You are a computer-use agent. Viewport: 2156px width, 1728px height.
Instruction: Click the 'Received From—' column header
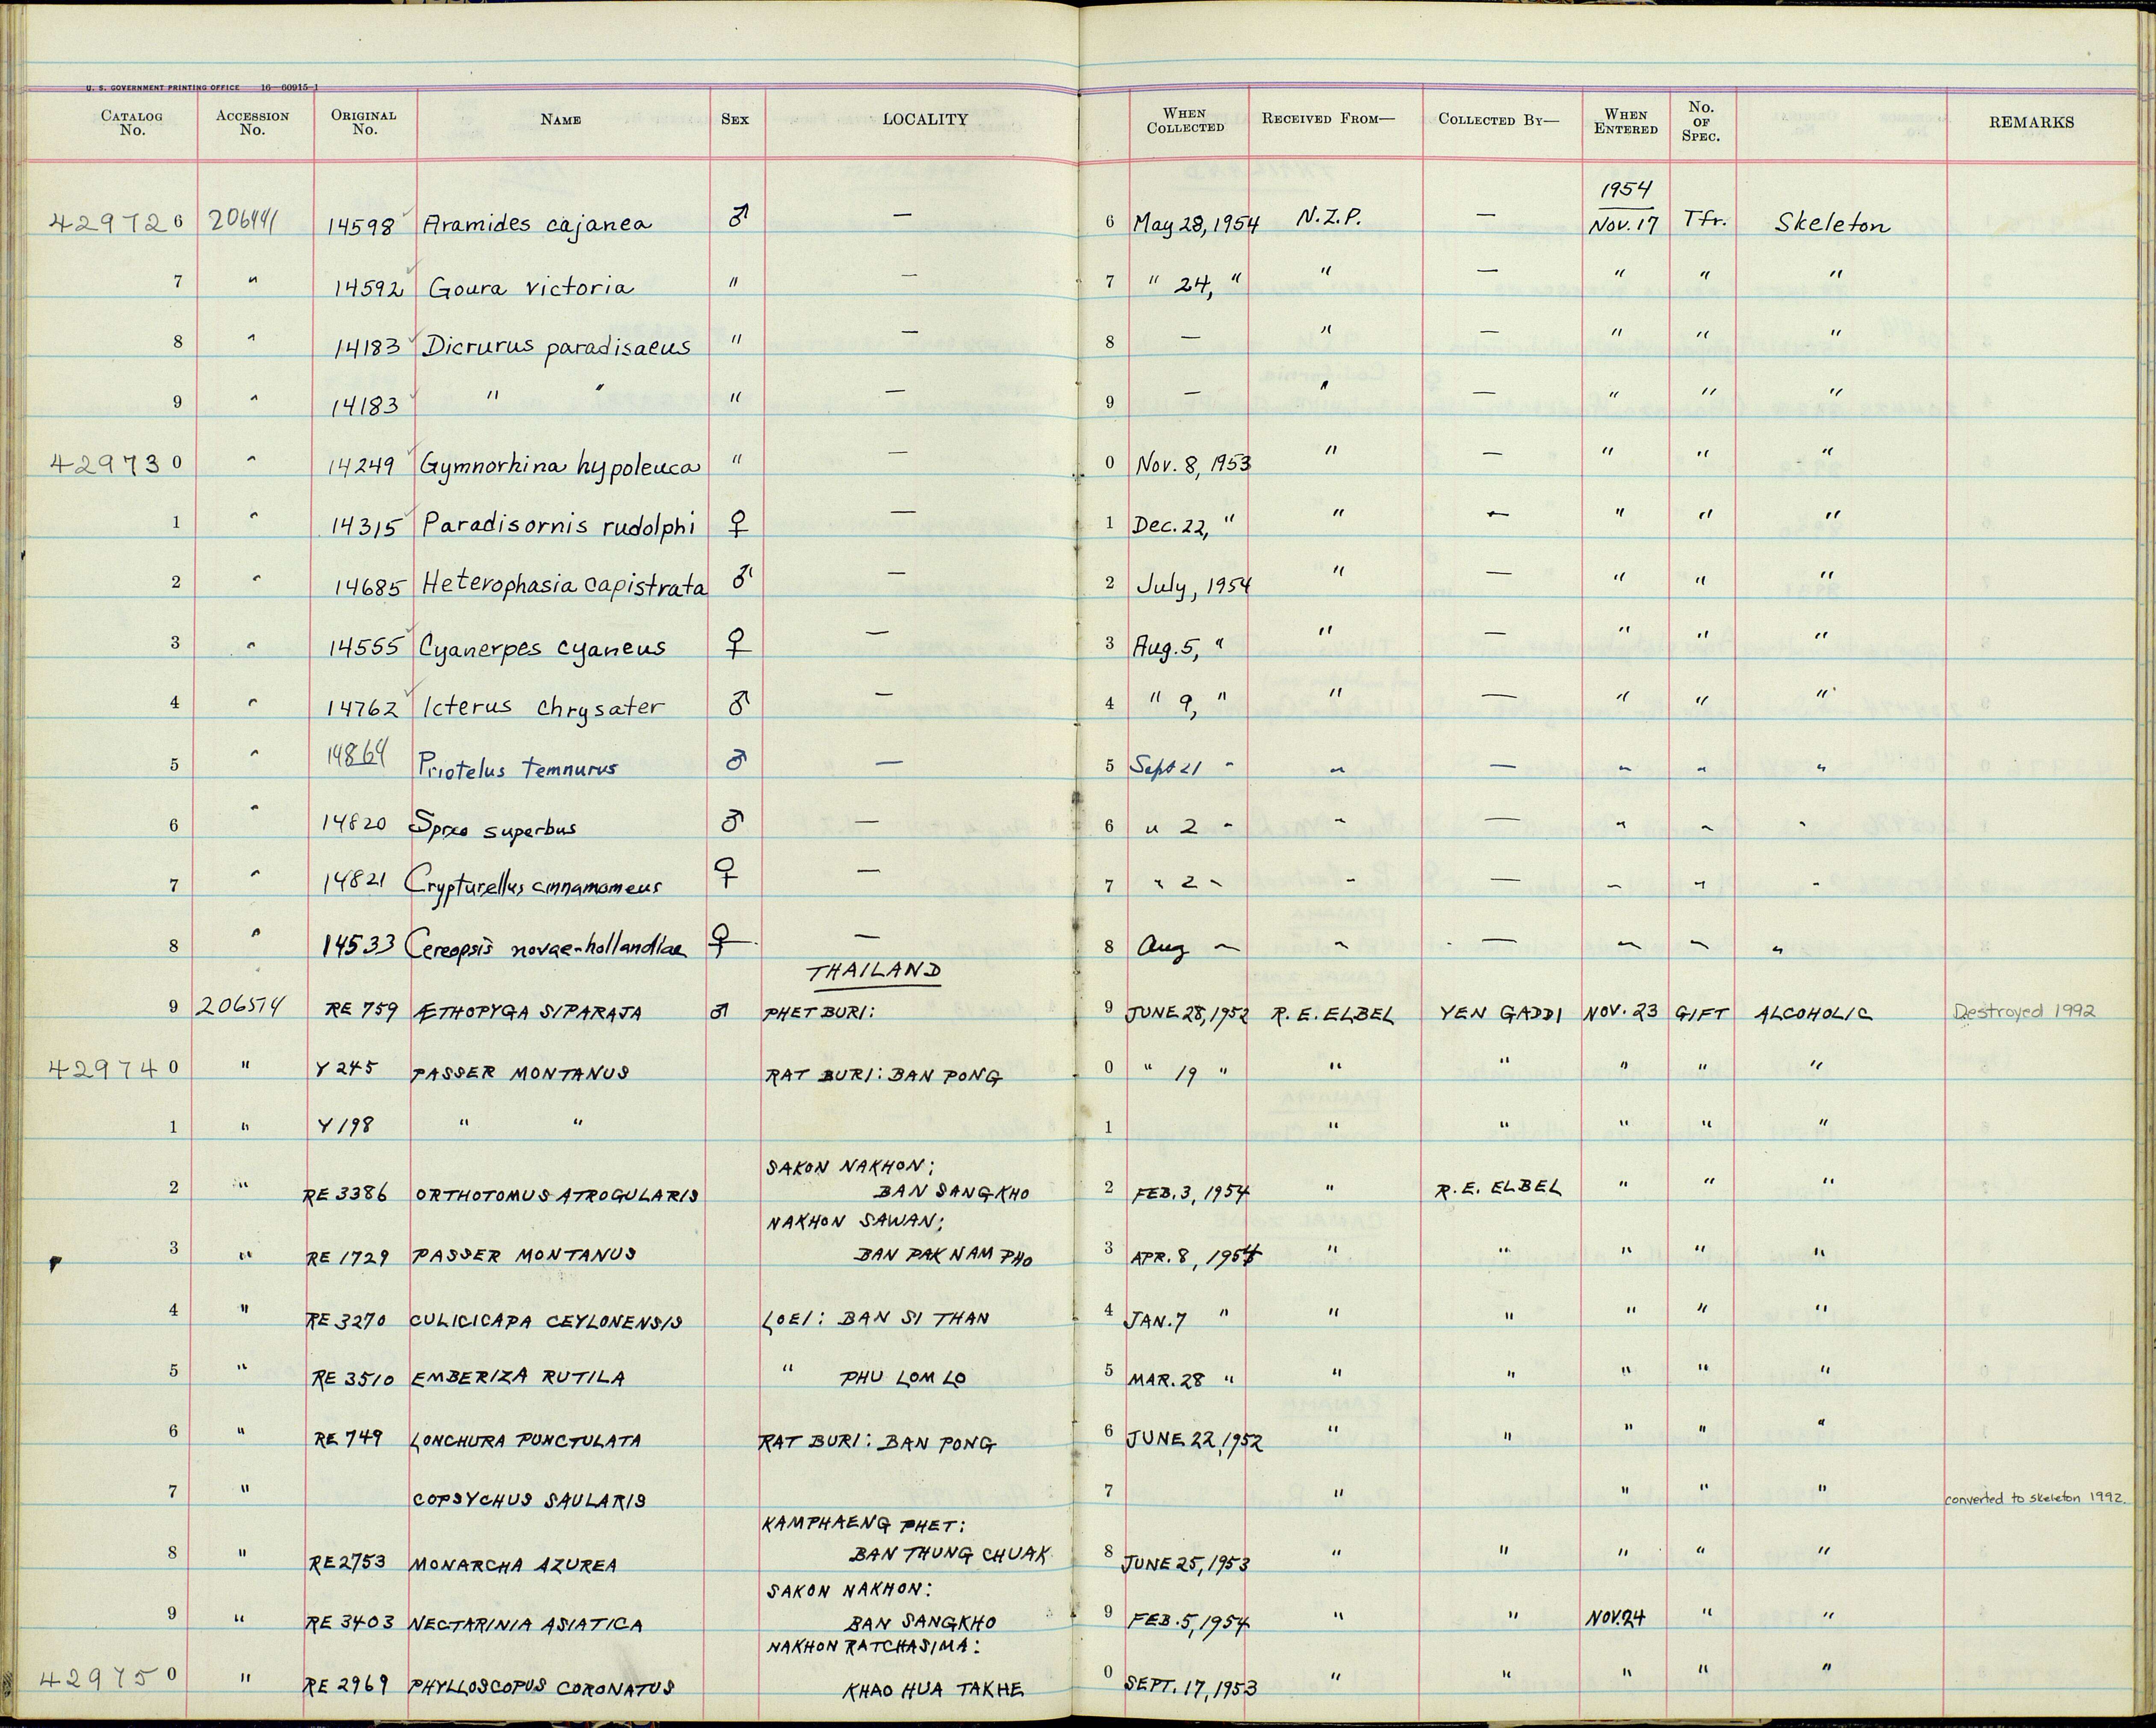(x=1327, y=118)
